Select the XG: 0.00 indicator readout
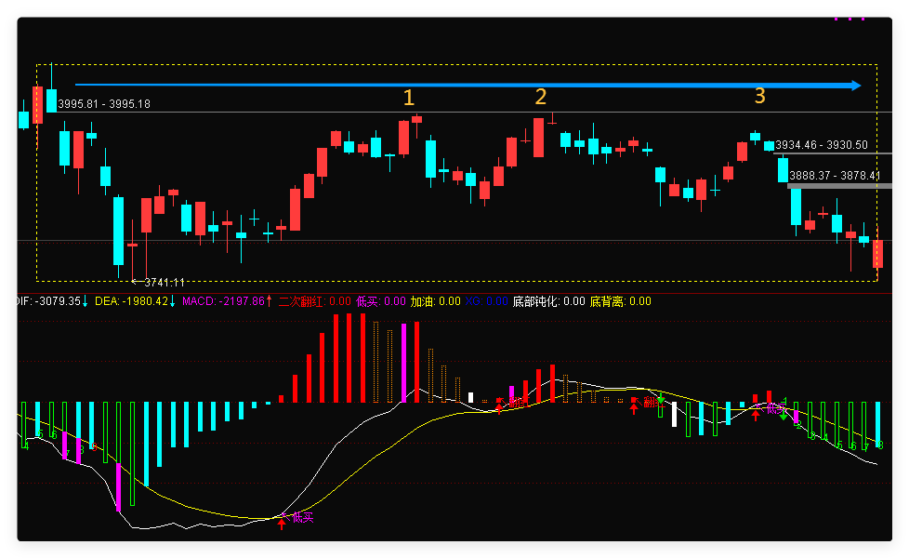Viewport: 909px width, 558px height. (x=486, y=301)
